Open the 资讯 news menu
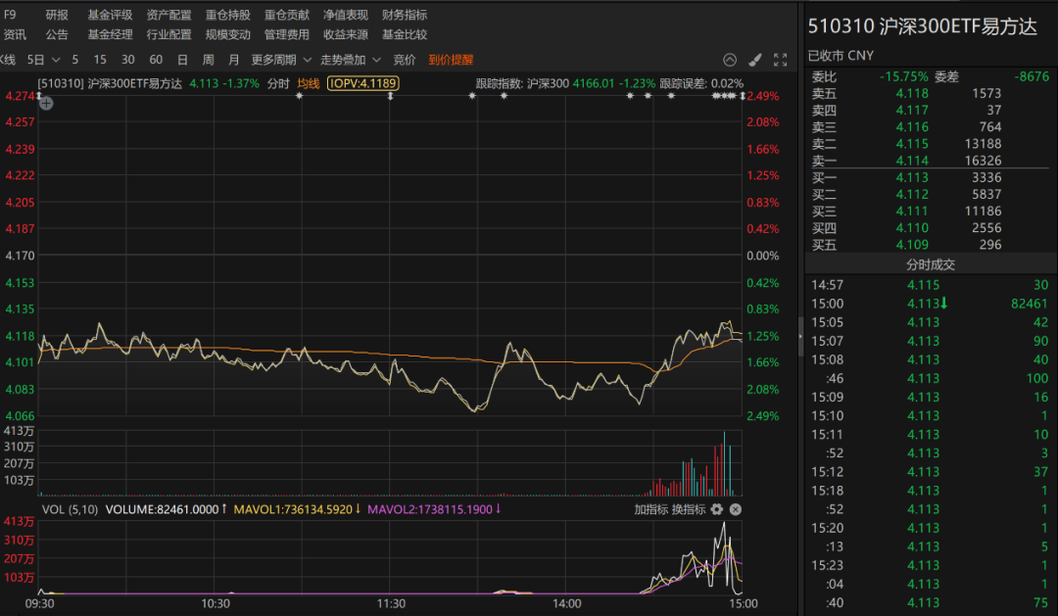The height and width of the screenshot is (616, 1058). point(15,34)
